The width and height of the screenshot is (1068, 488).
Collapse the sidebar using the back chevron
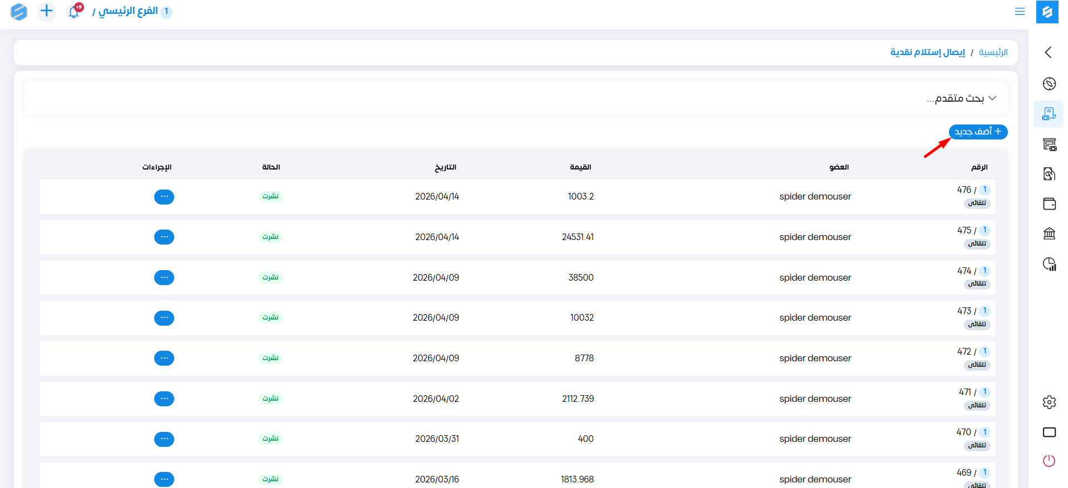pyautogui.click(x=1049, y=52)
